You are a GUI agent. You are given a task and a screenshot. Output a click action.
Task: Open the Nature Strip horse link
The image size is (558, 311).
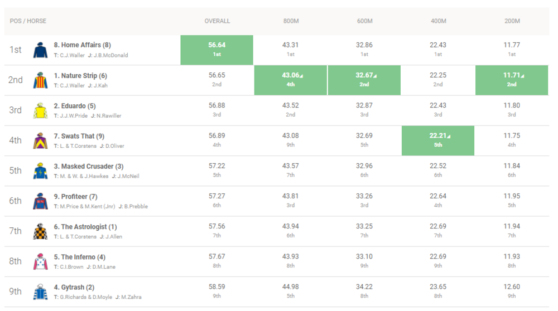pos(80,76)
